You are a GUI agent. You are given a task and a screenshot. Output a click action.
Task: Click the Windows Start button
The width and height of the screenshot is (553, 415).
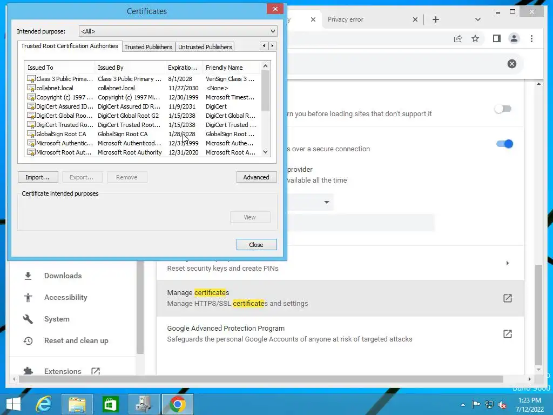14,404
